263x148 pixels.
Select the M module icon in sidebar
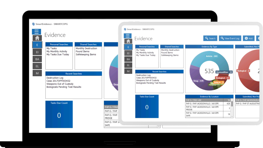coord(128,71)
